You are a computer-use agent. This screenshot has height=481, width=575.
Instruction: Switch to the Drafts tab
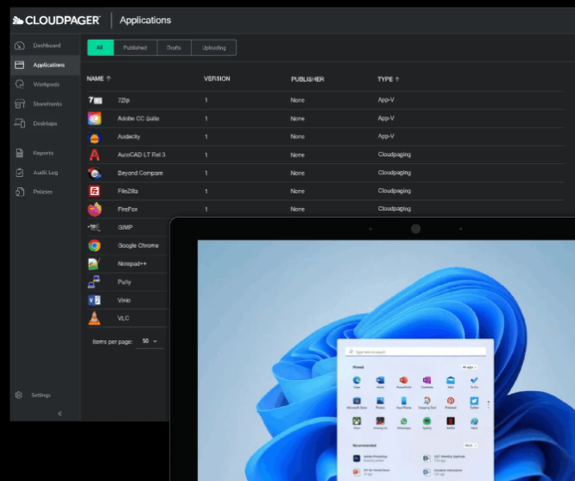pos(174,47)
